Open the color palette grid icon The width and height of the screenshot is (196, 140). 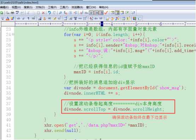(x=12, y=19)
